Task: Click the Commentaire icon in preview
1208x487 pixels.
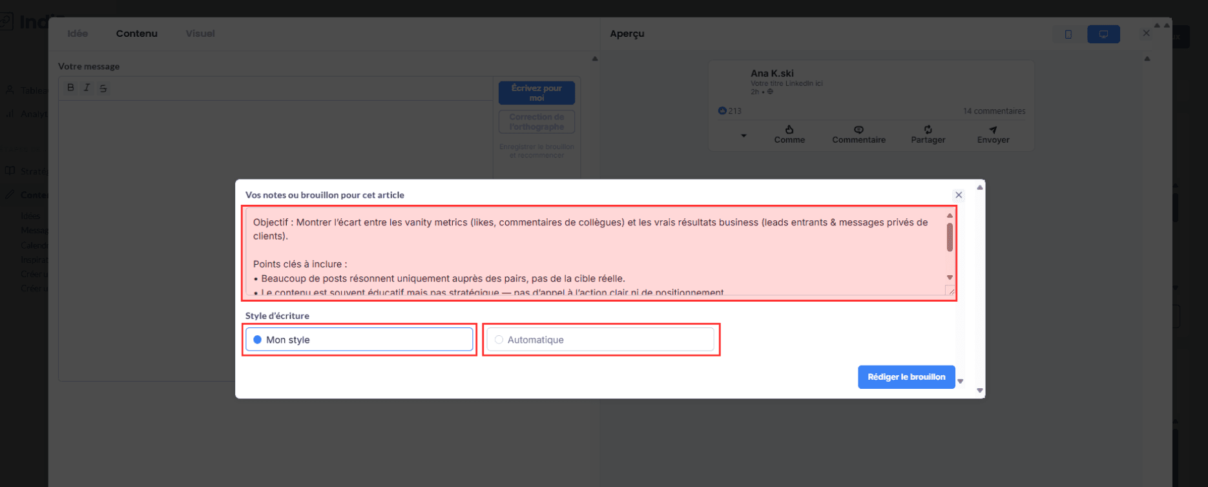Action: point(859,130)
